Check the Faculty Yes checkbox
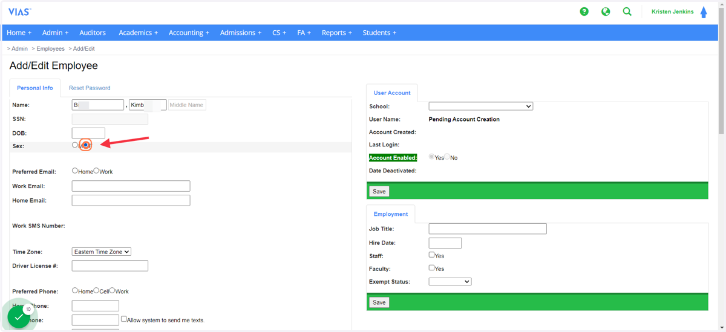The height and width of the screenshot is (332, 726). (432, 268)
